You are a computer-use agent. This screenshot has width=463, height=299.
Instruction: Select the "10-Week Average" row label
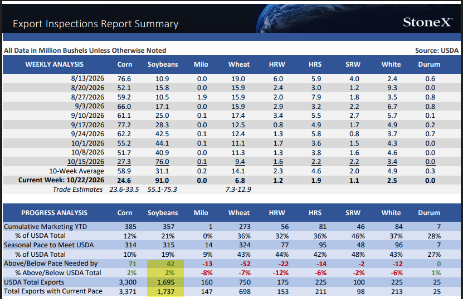(x=76, y=171)
